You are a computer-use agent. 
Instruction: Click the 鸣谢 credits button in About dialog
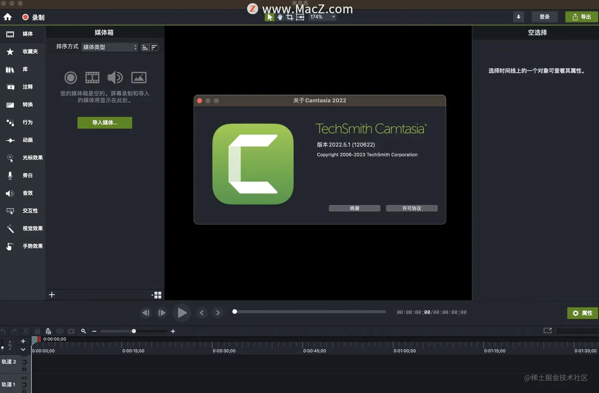[x=355, y=208]
